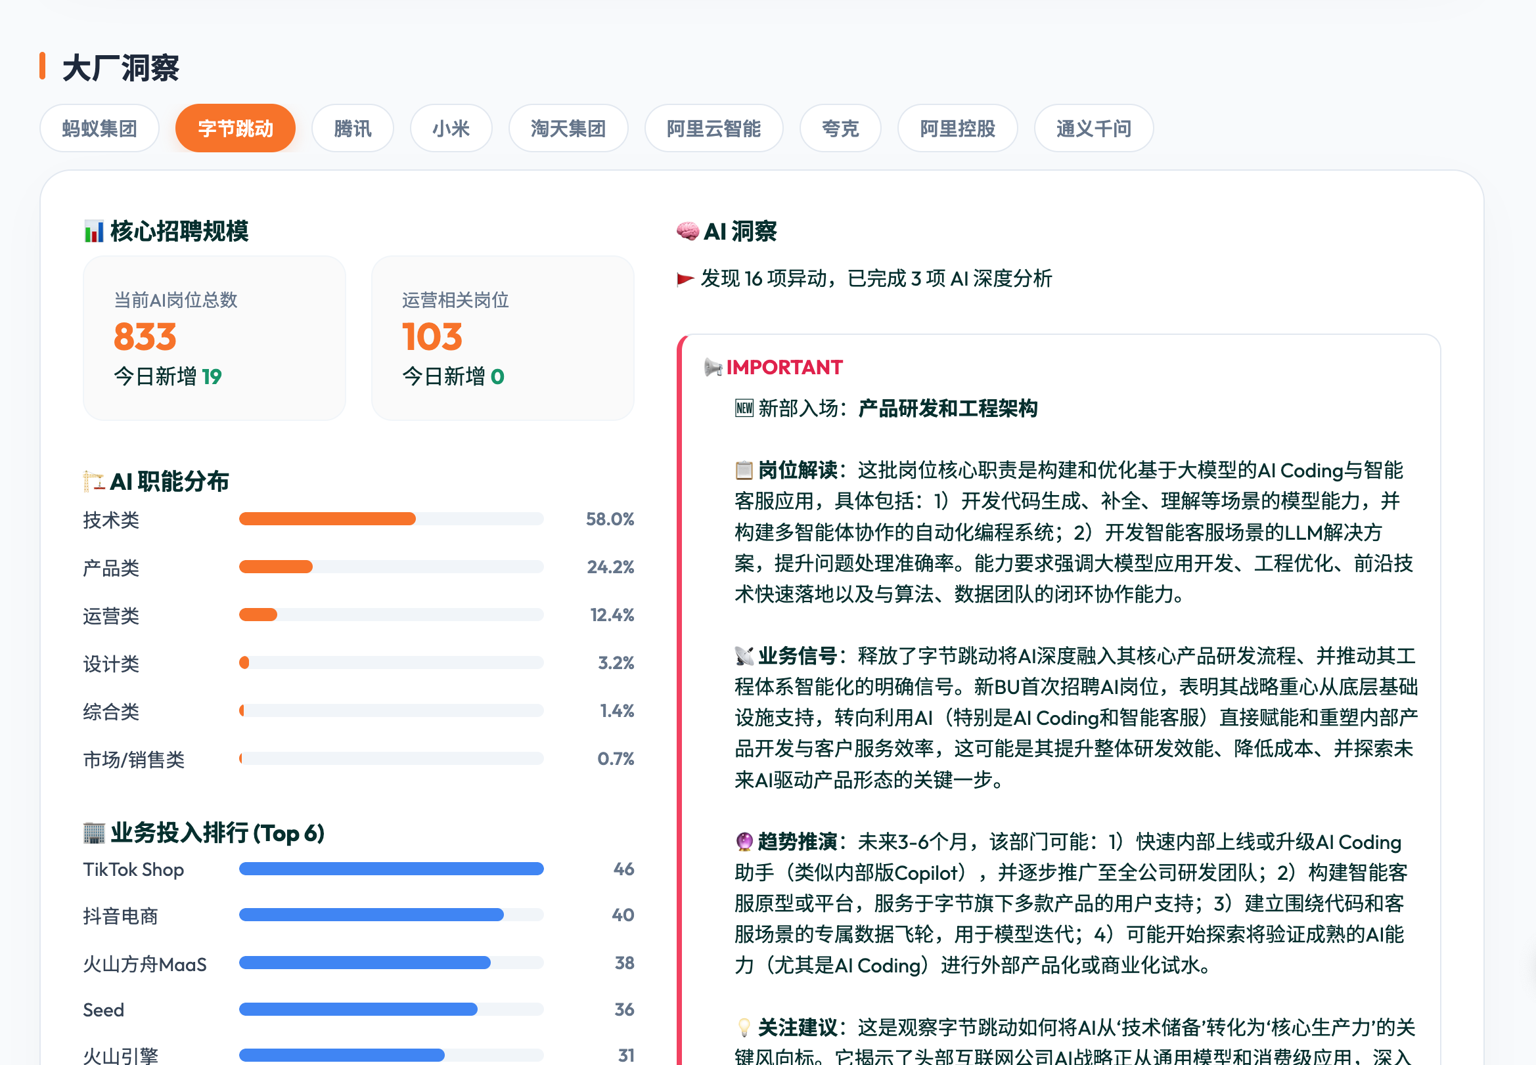Screen dimensions: 1536x1065
Task: Click the 抖音电商 count 40
Action: coord(623,915)
